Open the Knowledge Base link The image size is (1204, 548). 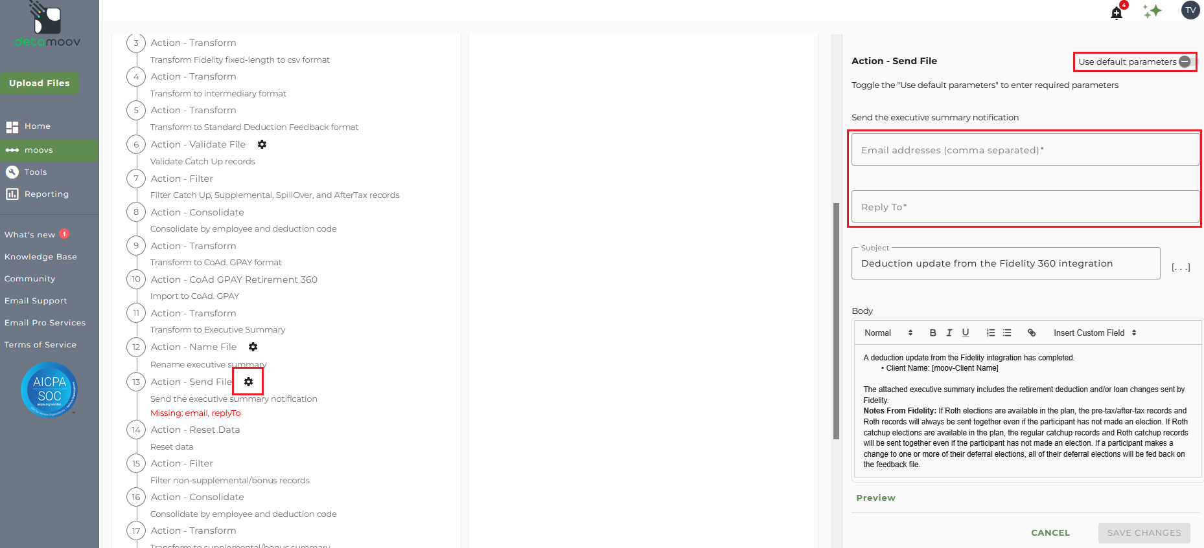point(41,257)
